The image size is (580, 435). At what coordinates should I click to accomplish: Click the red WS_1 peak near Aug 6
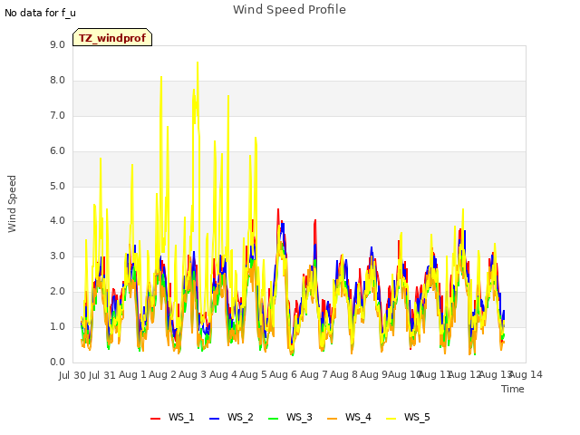278,209
